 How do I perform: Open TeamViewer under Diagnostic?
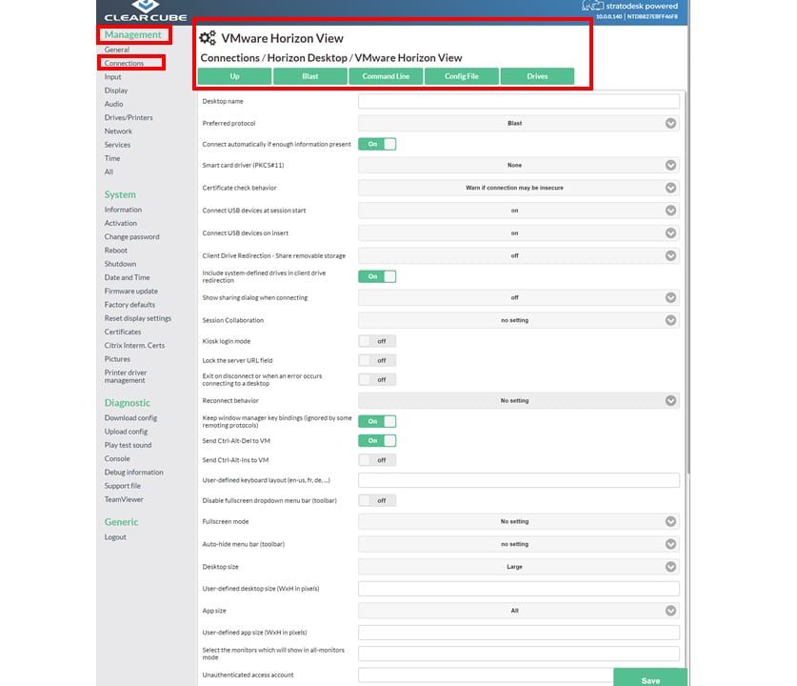(x=124, y=499)
